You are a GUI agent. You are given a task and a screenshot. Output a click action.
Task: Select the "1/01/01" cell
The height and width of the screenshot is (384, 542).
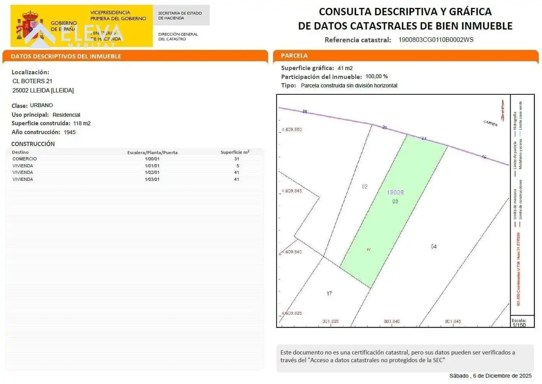152,166
